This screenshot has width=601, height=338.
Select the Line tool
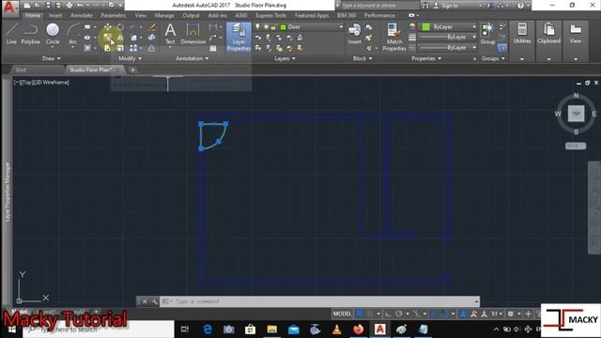(x=11, y=34)
